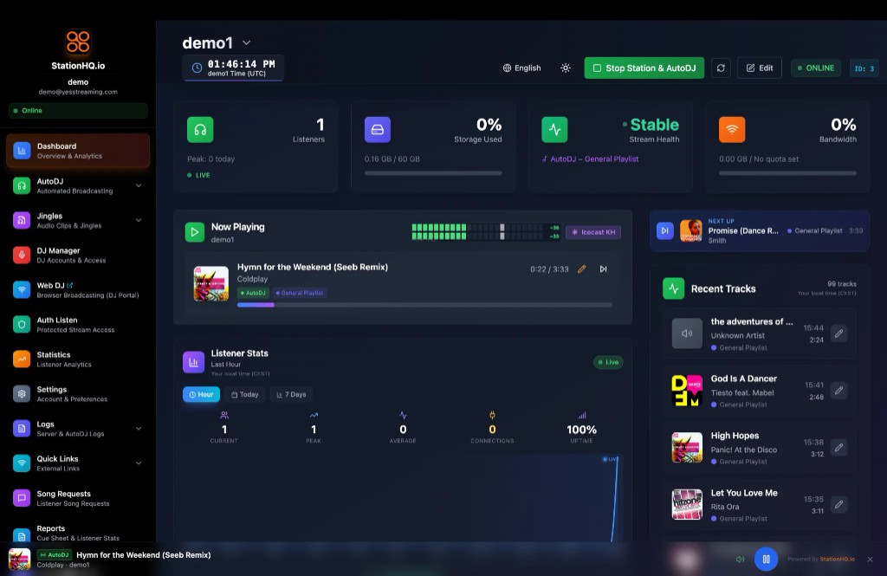Image resolution: width=887 pixels, height=576 pixels.
Task: Click the speaker icon of unknown artist track
Action: 687,333
